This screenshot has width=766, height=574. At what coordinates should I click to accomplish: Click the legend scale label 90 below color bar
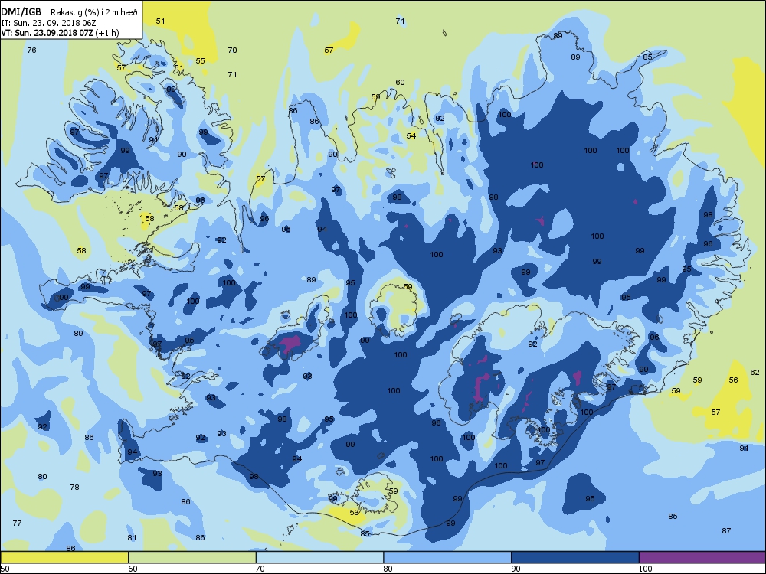coord(516,569)
